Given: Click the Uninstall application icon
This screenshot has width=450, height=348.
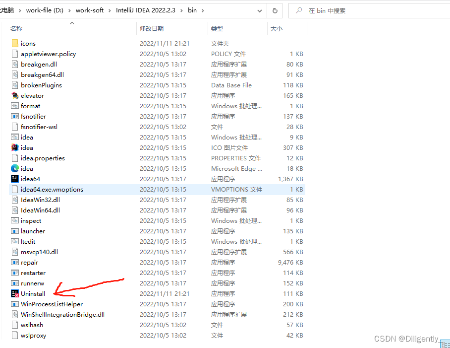Looking at the screenshot, I should [15, 293].
